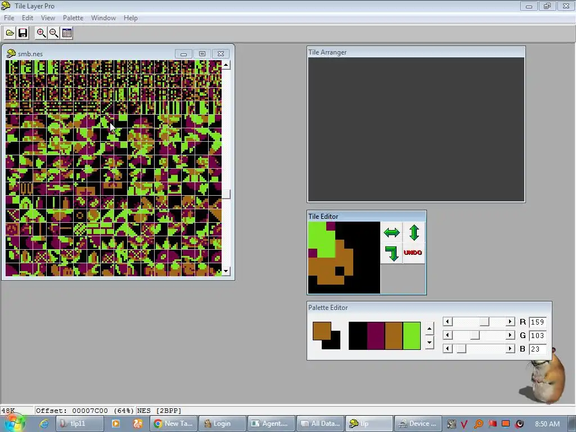Click the Green slider thumb

pyautogui.click(x=475, y=335)
